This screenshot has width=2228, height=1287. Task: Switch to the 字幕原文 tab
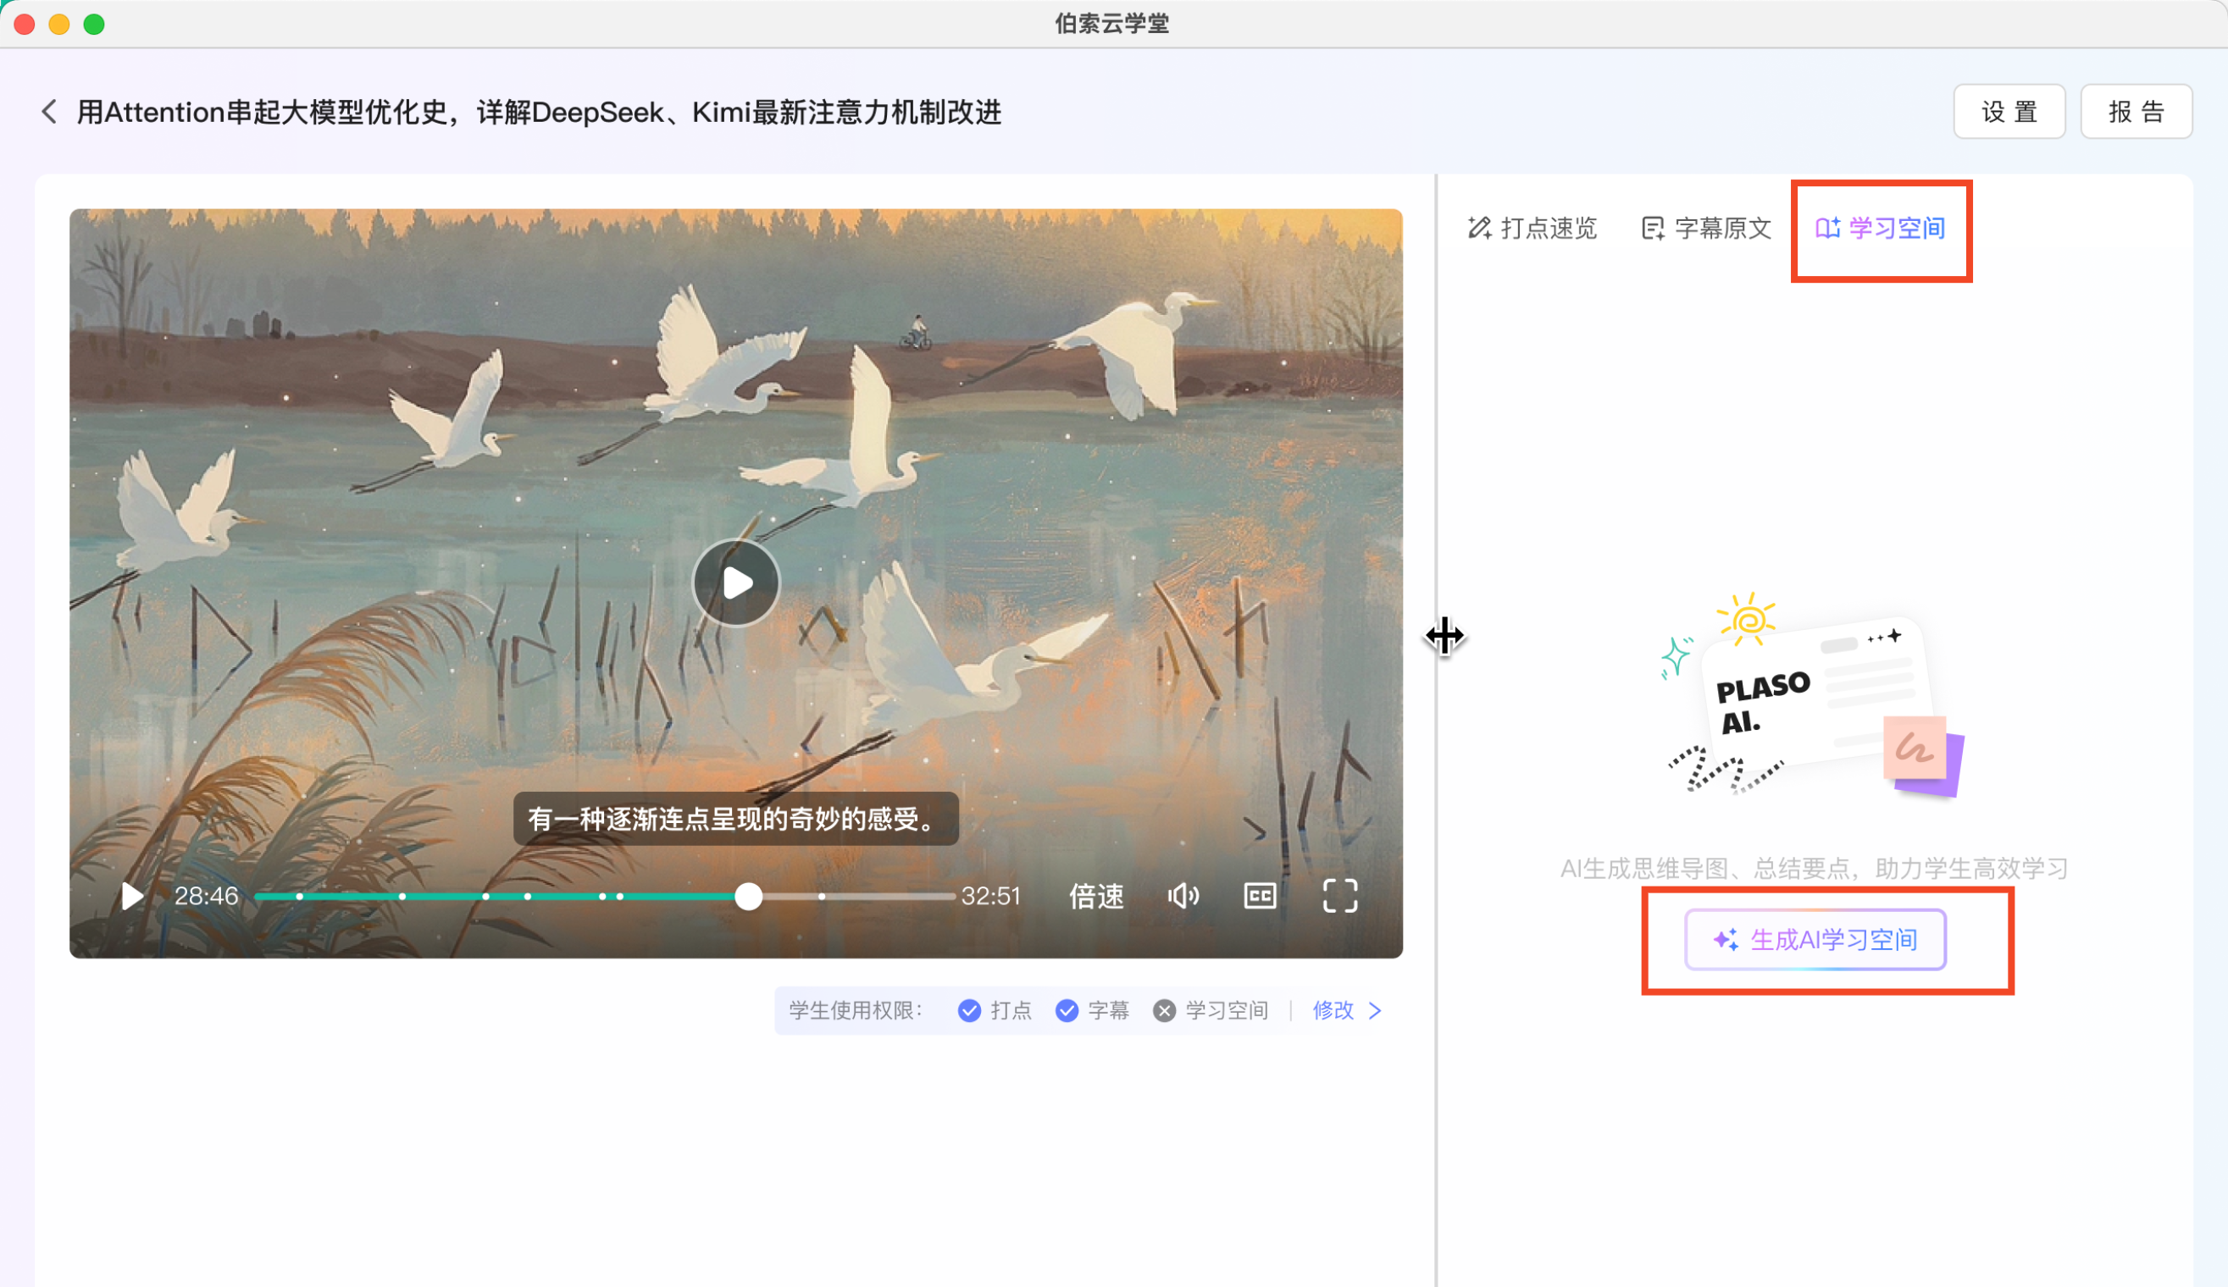pyautogui.click(x=1706, y=229)
